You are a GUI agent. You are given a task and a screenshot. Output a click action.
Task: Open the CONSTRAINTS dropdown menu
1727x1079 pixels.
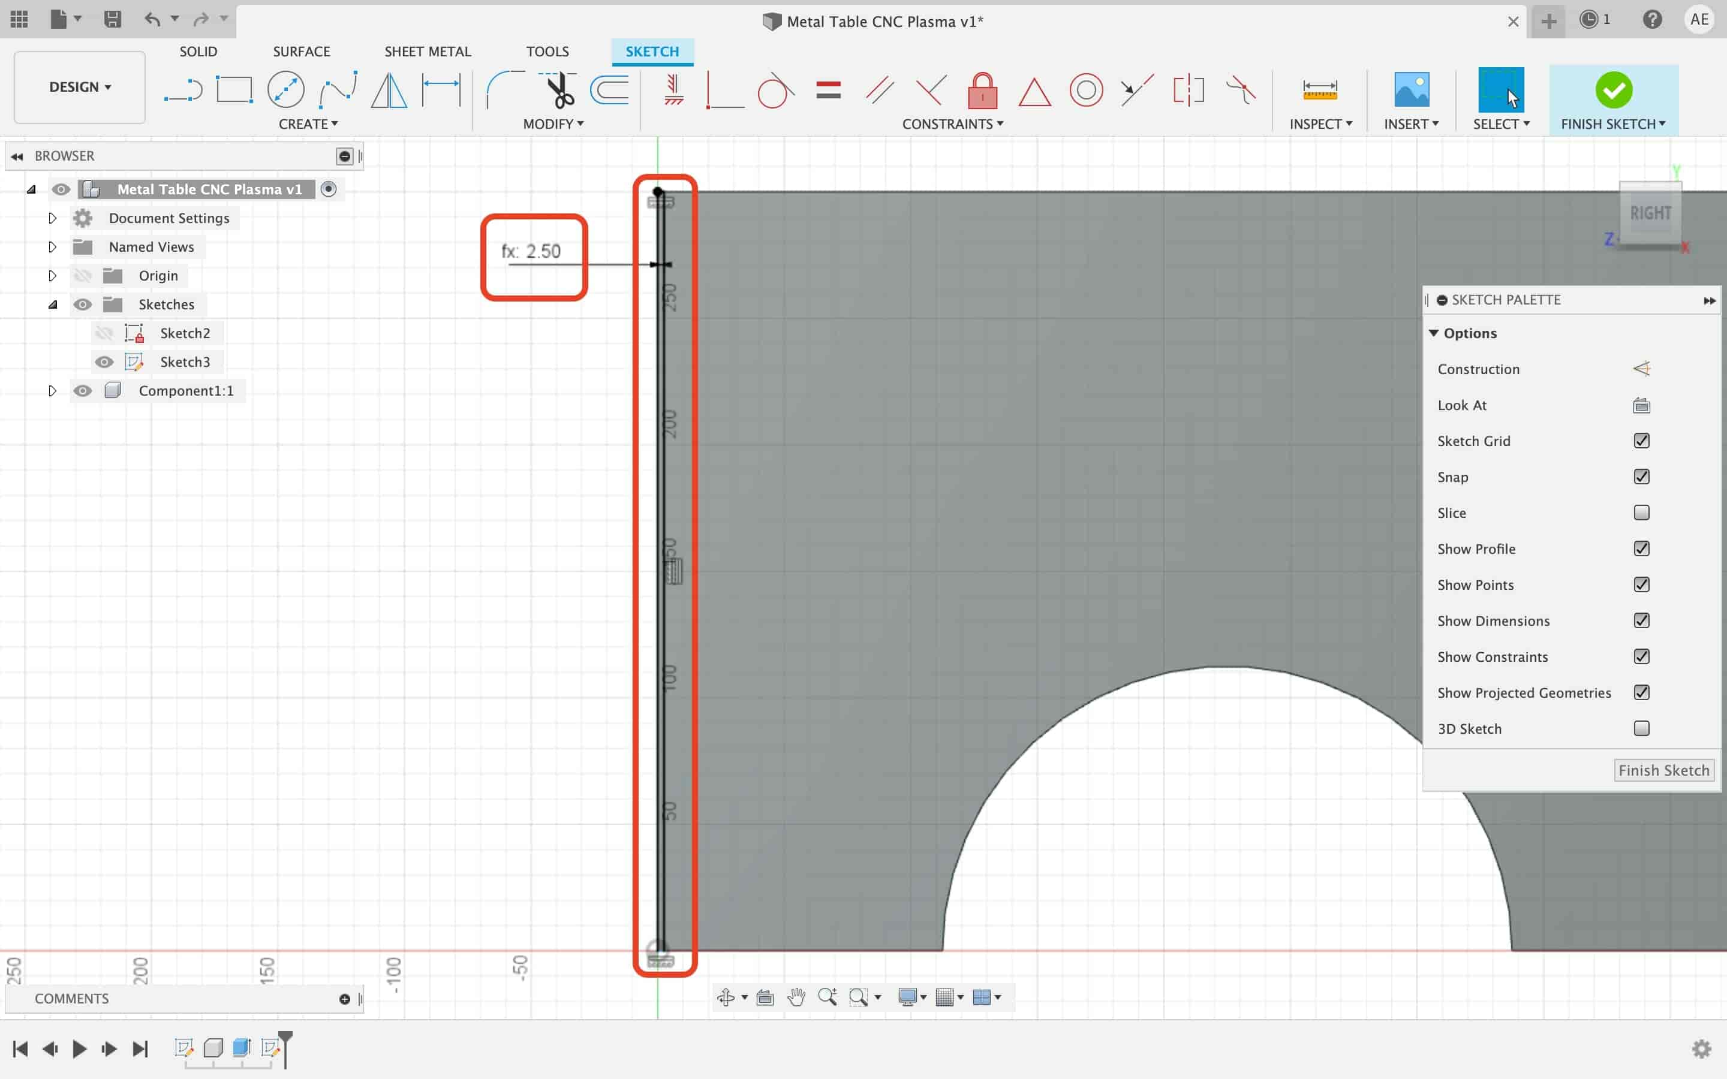point(953,124)
